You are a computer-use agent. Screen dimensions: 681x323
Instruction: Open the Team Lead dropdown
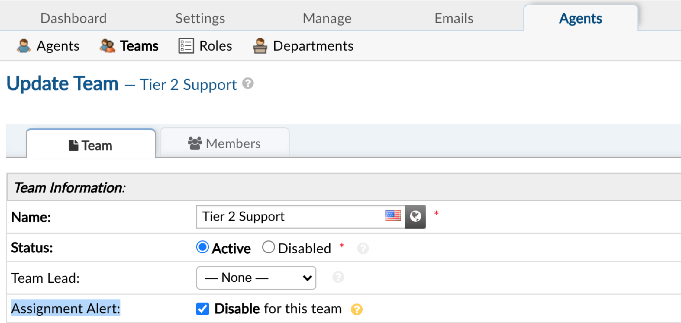[256, 278]
